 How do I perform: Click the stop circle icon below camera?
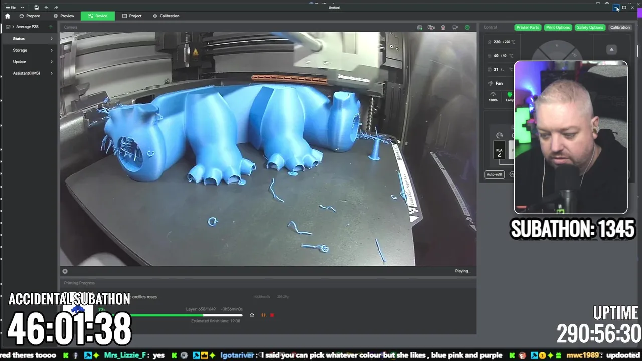pyautogui.click(x=65, y=271)
